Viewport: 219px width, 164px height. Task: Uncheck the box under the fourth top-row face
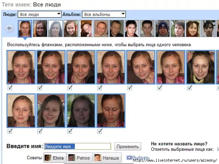pos(100,88)
